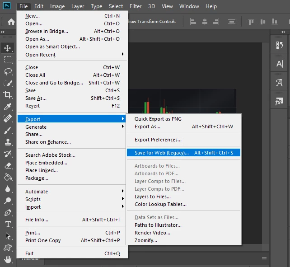Screen dimensions: 290x267
Task: Align horizontal centers in options bar
Action: 205,22
